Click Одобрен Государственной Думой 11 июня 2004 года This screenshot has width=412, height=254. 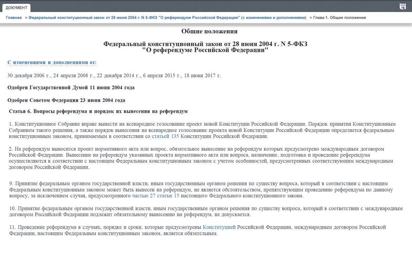pyautogui.click(x=71, y=88)
